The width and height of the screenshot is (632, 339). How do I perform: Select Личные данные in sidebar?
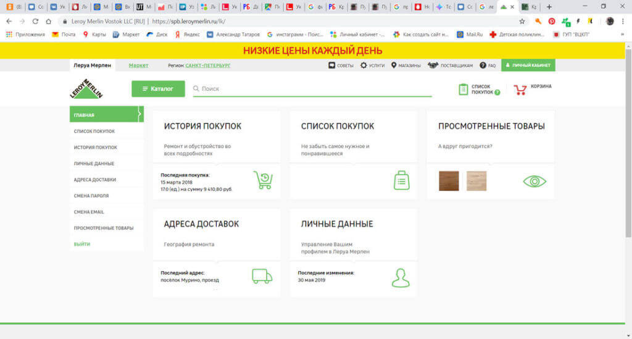point(94,164)
